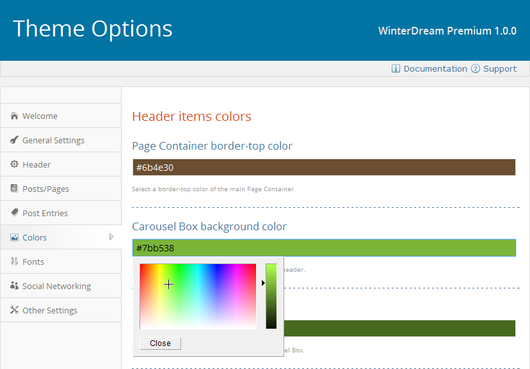Select the home icon beside Welcome

[x=14, y=116]
